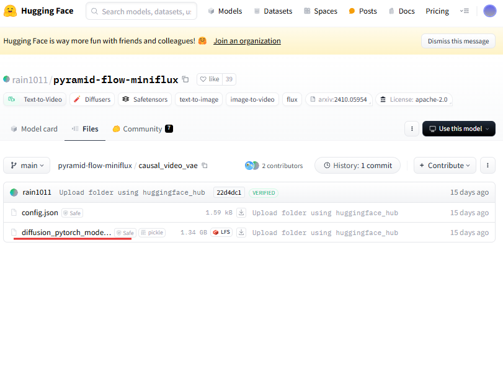Open commit message on diffusion_pytorch_model row

click(x=325, y=233)
